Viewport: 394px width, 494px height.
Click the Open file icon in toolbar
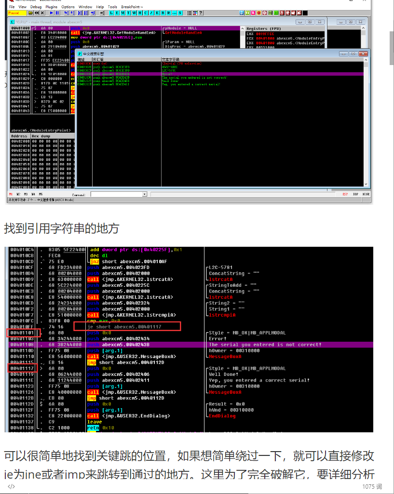point(30,13)
